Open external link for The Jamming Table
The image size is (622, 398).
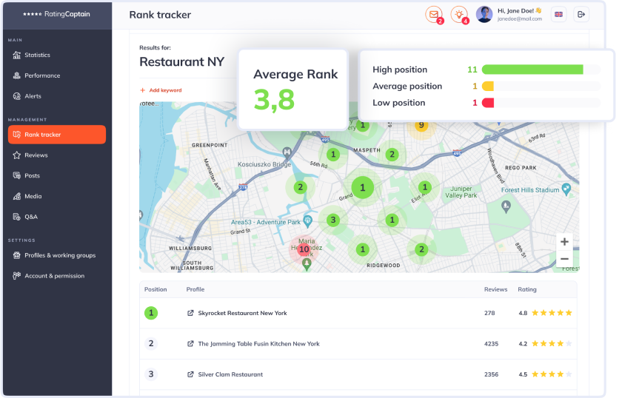[190, 344]
